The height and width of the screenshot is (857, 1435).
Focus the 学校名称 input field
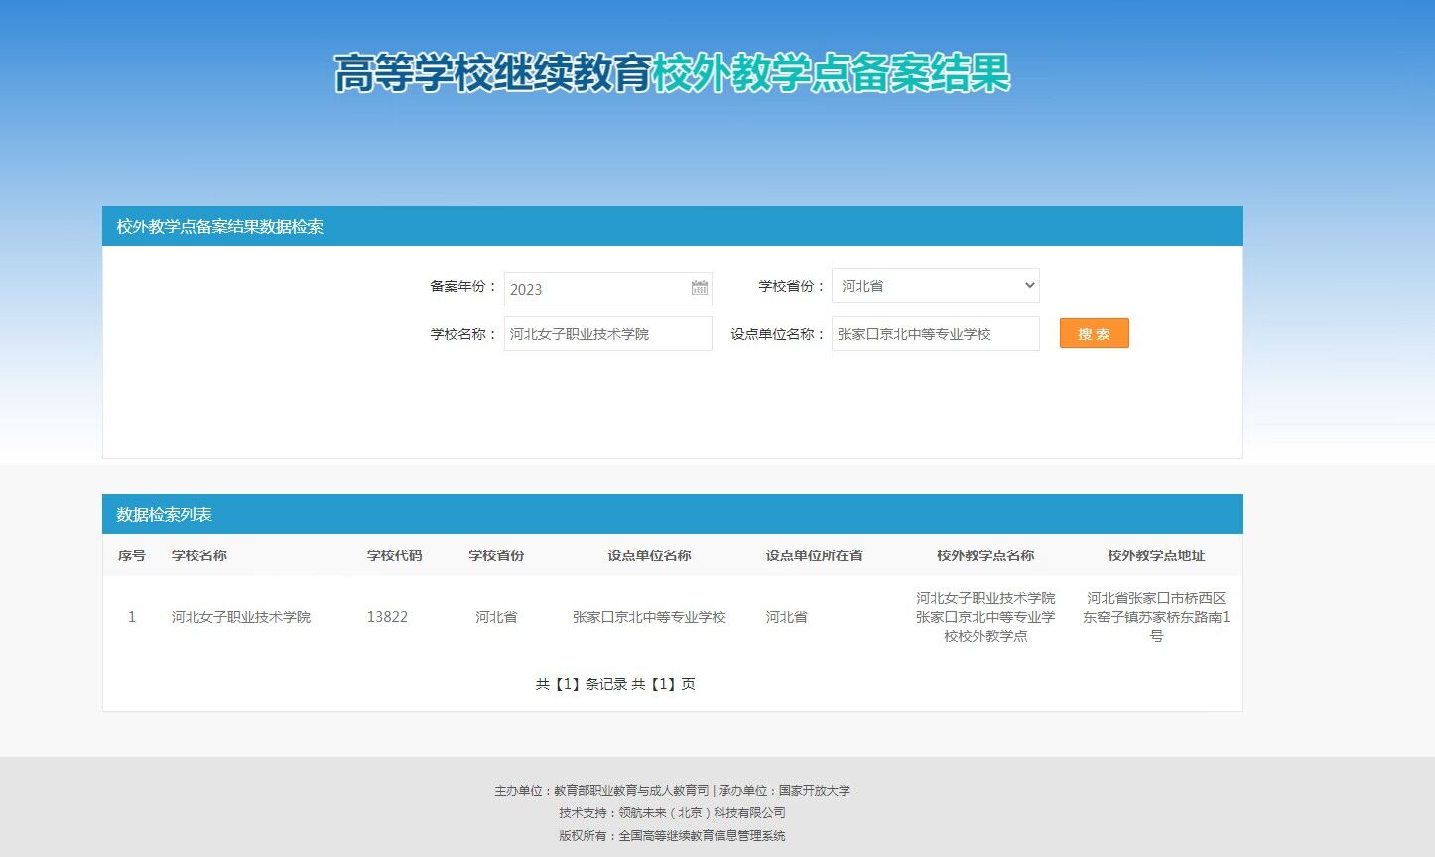[x=608, y=334]
